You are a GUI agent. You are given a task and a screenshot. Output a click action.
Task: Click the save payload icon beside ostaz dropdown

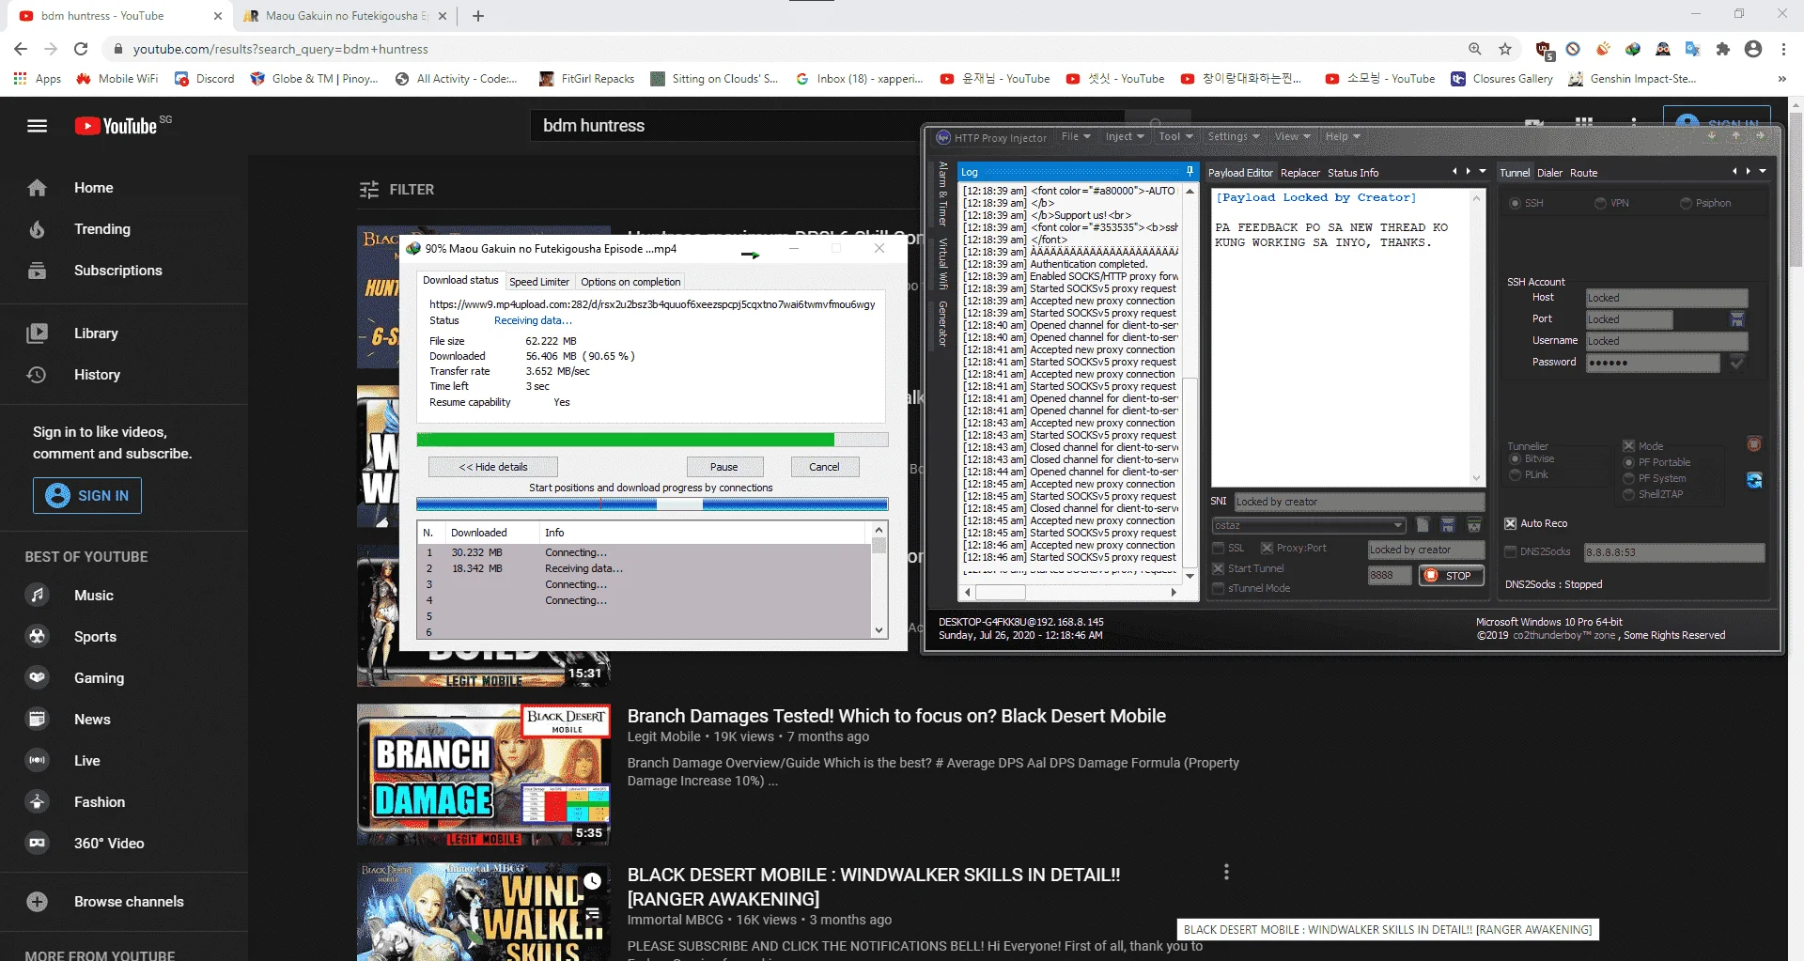[x=1448, y=525]
